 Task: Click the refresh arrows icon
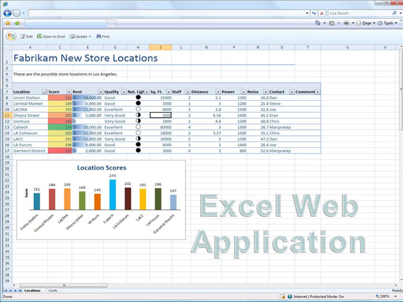pyautogui.click(x=314, y=13)
